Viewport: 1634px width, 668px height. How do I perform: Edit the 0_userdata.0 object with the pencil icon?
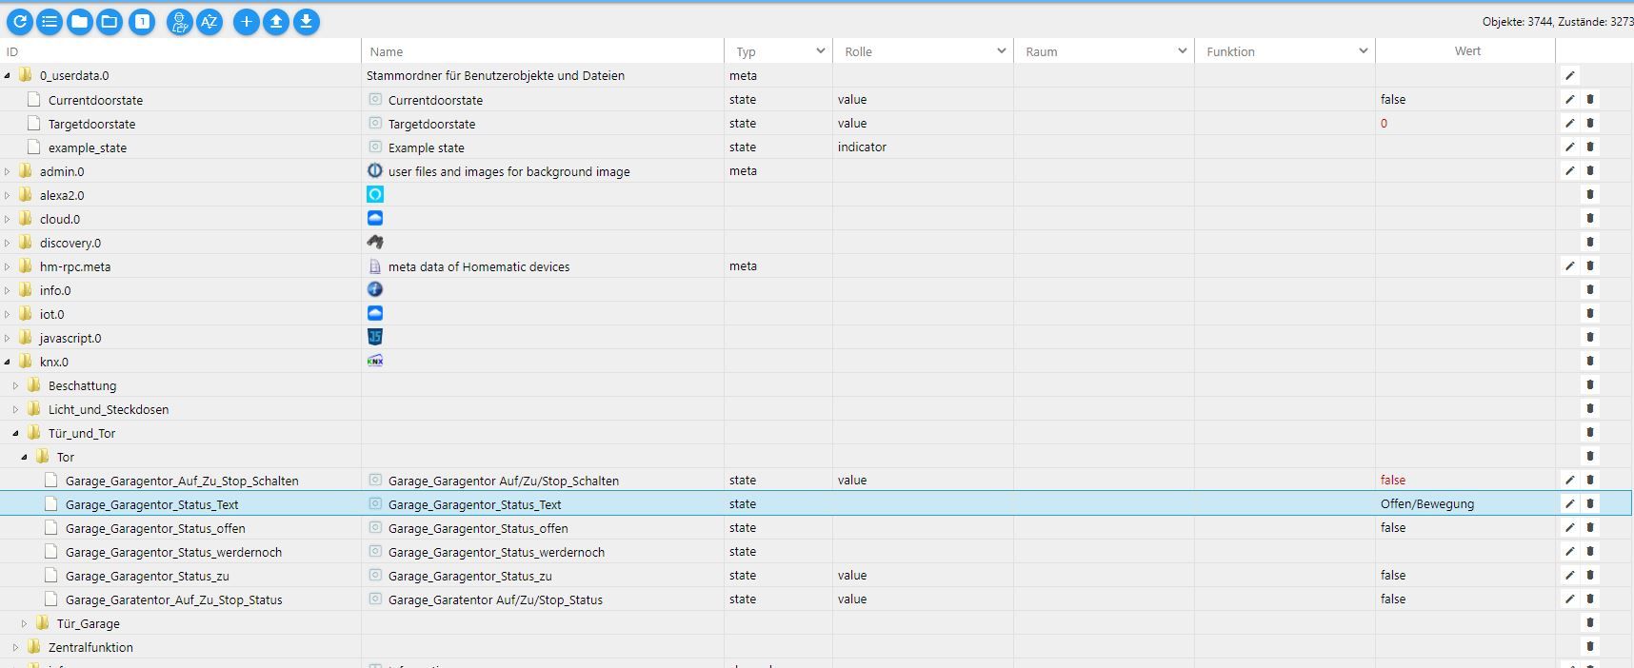[x=1569, y=75]
